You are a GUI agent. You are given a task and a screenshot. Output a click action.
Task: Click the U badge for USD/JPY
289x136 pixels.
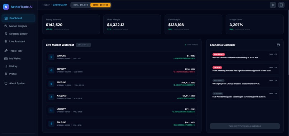51,110
